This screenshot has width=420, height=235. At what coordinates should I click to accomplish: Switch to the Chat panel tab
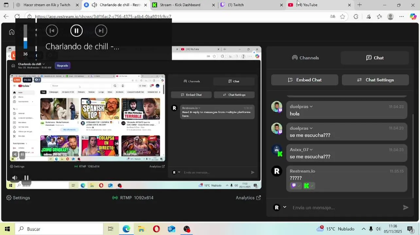[375, 58]
